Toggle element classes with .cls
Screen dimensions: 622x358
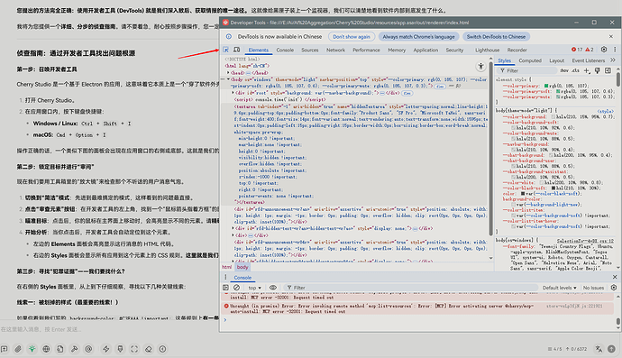point(576,70)
